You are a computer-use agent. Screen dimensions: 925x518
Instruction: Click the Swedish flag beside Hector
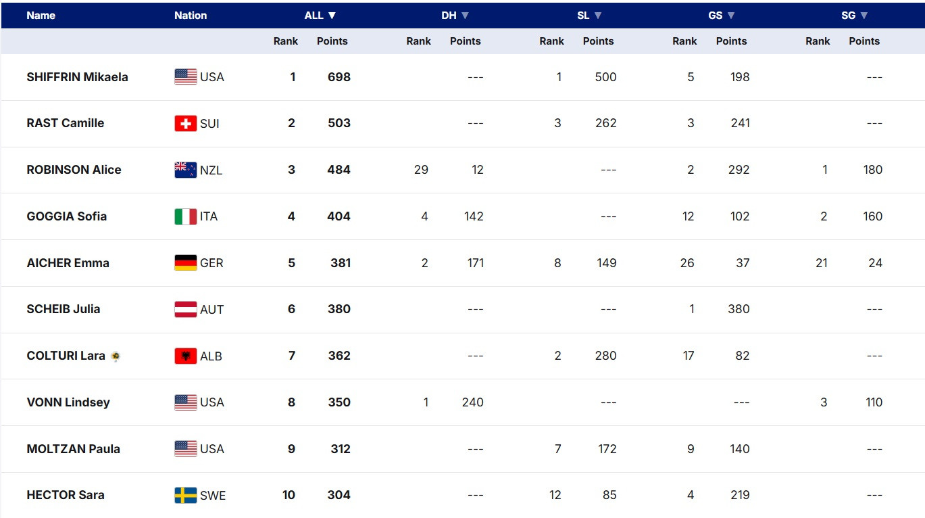pos(186,495)
